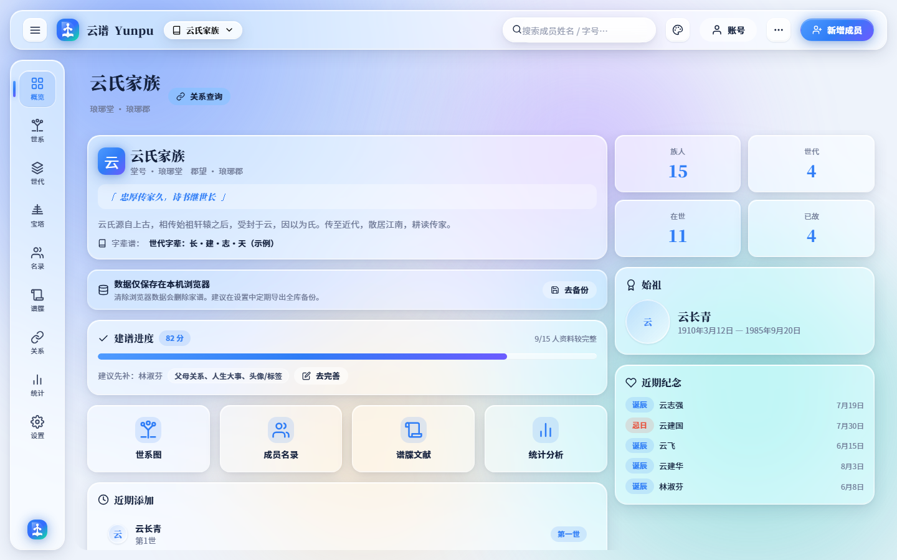Click the 云 family emblem icon

point(112,162)
